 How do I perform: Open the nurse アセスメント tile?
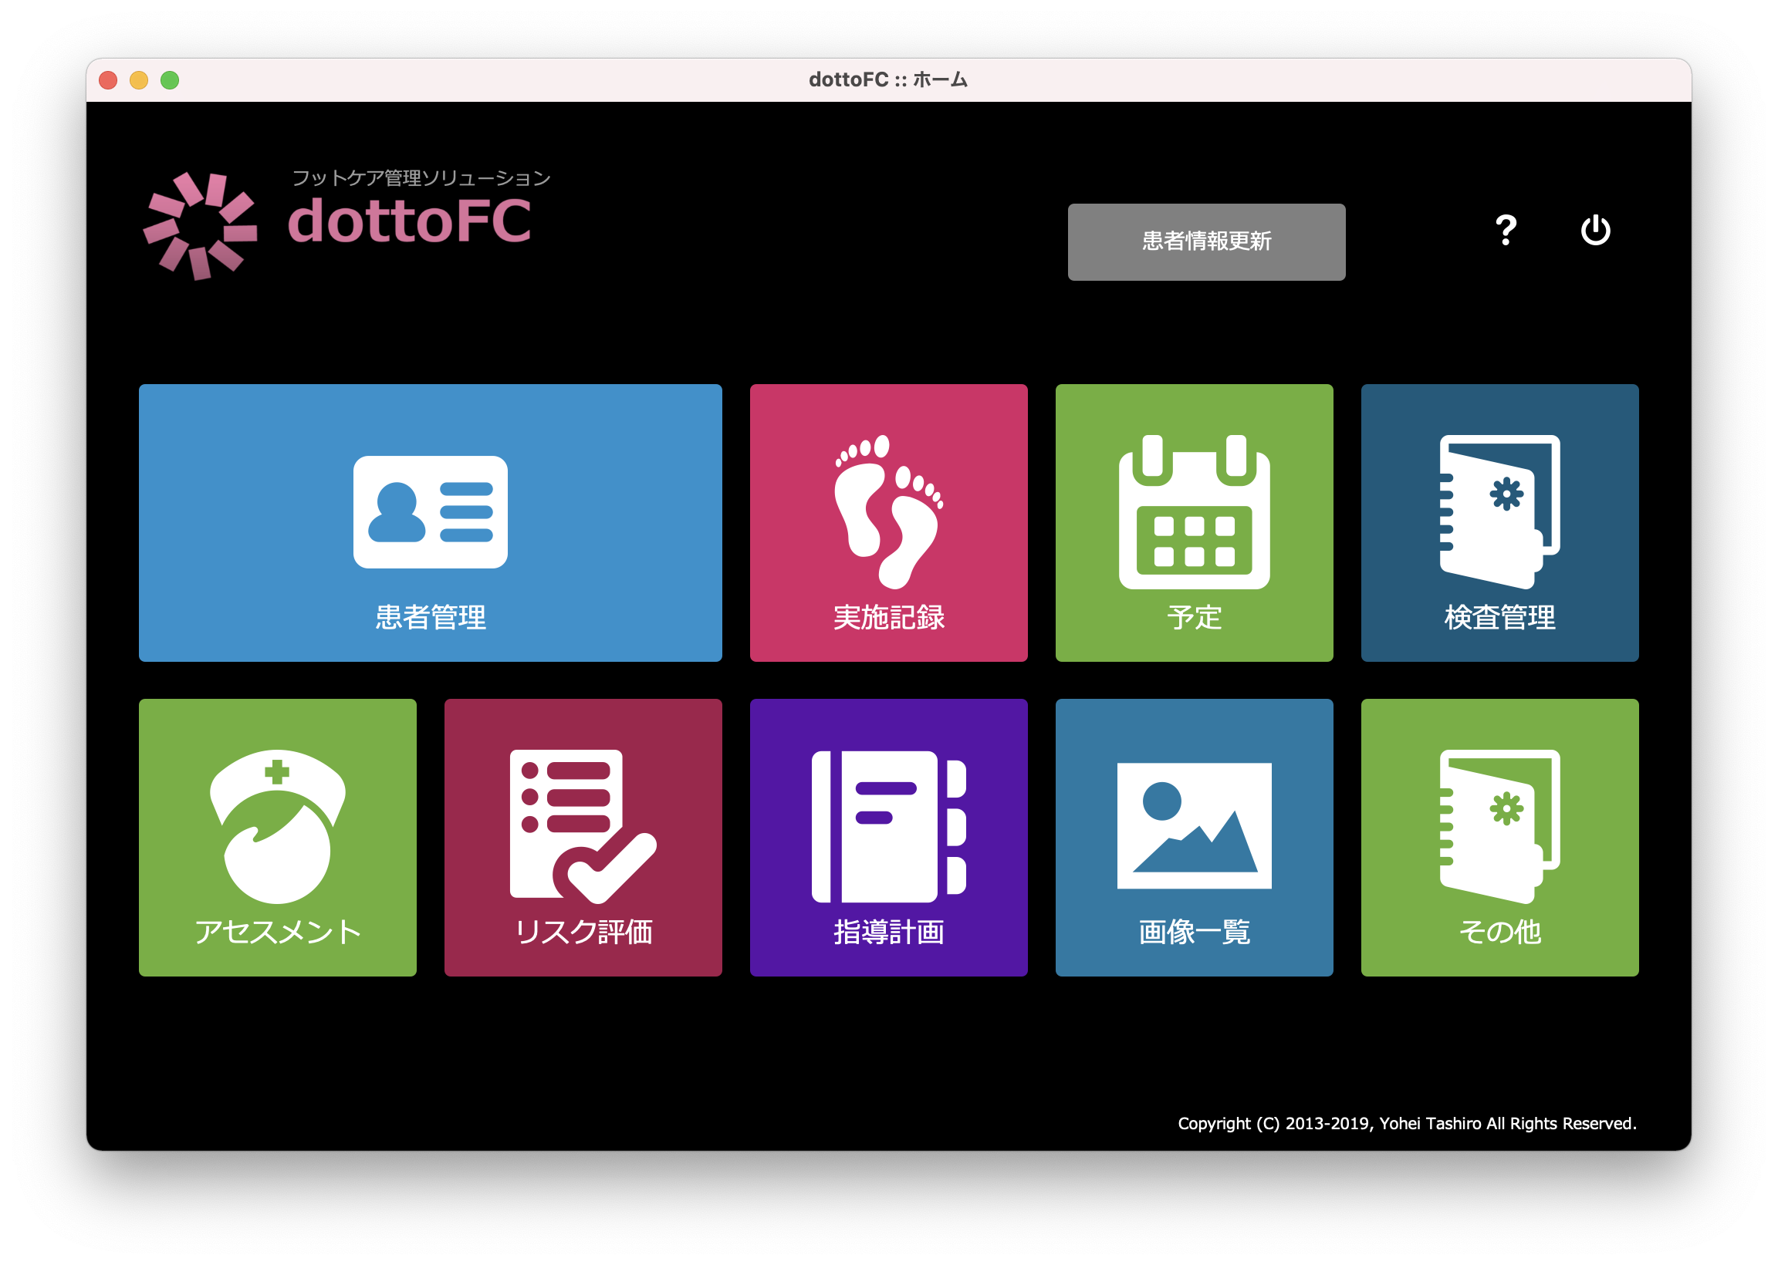(x=277, y=837)
